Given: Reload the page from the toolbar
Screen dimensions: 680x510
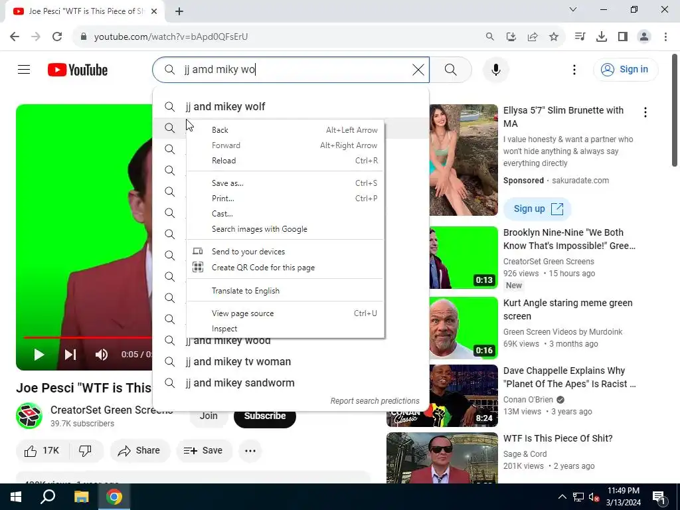Looking at the screenshot, I should pos(57,37).
